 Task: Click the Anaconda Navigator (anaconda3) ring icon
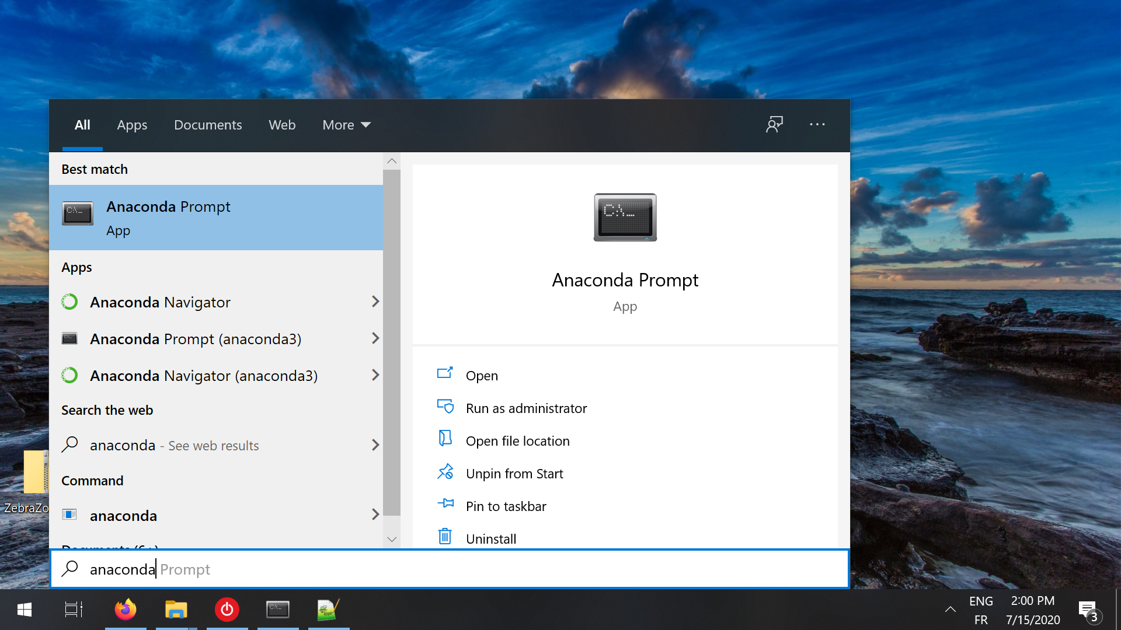point(69,375)
